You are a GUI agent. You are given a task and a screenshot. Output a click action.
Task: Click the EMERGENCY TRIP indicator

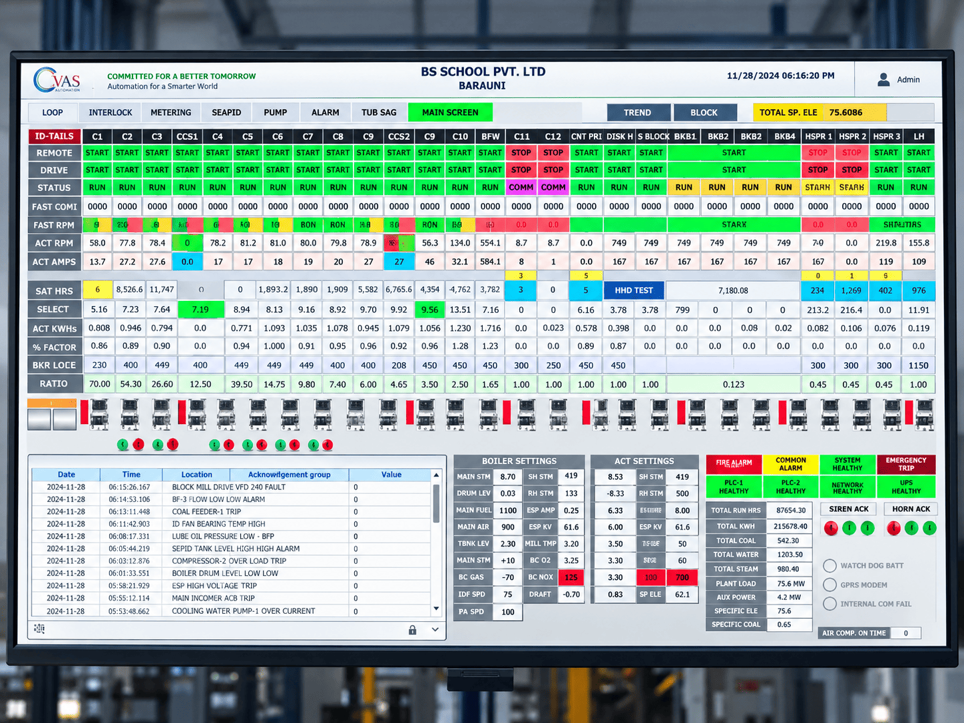point(906,464)
